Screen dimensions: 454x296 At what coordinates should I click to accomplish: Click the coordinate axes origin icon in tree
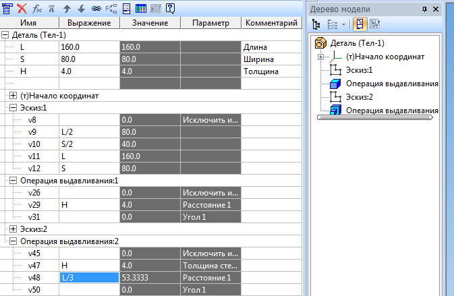(x=335, y=57)
